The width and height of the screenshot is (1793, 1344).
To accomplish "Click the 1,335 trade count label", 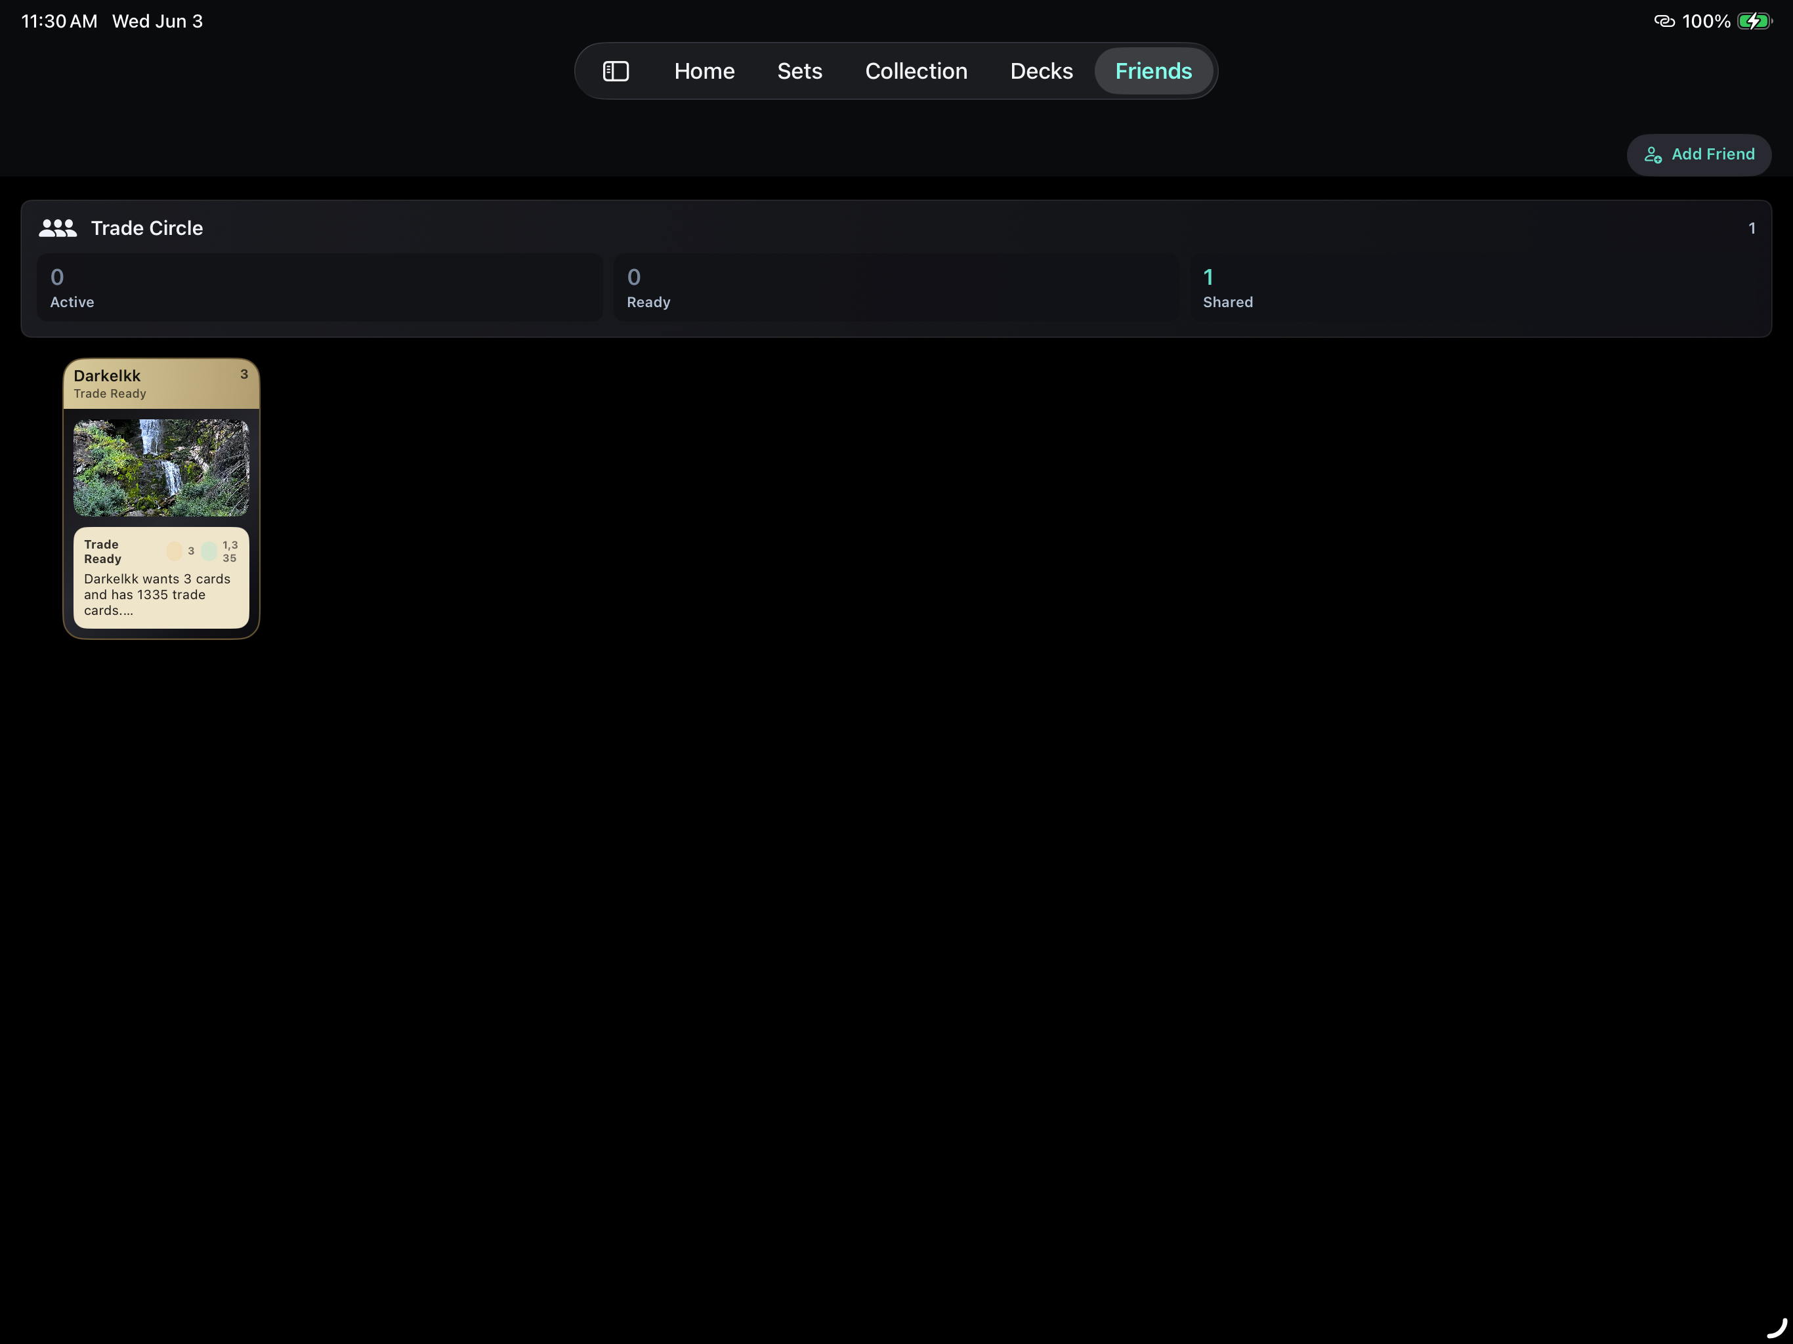I will [x=230, y=552].
